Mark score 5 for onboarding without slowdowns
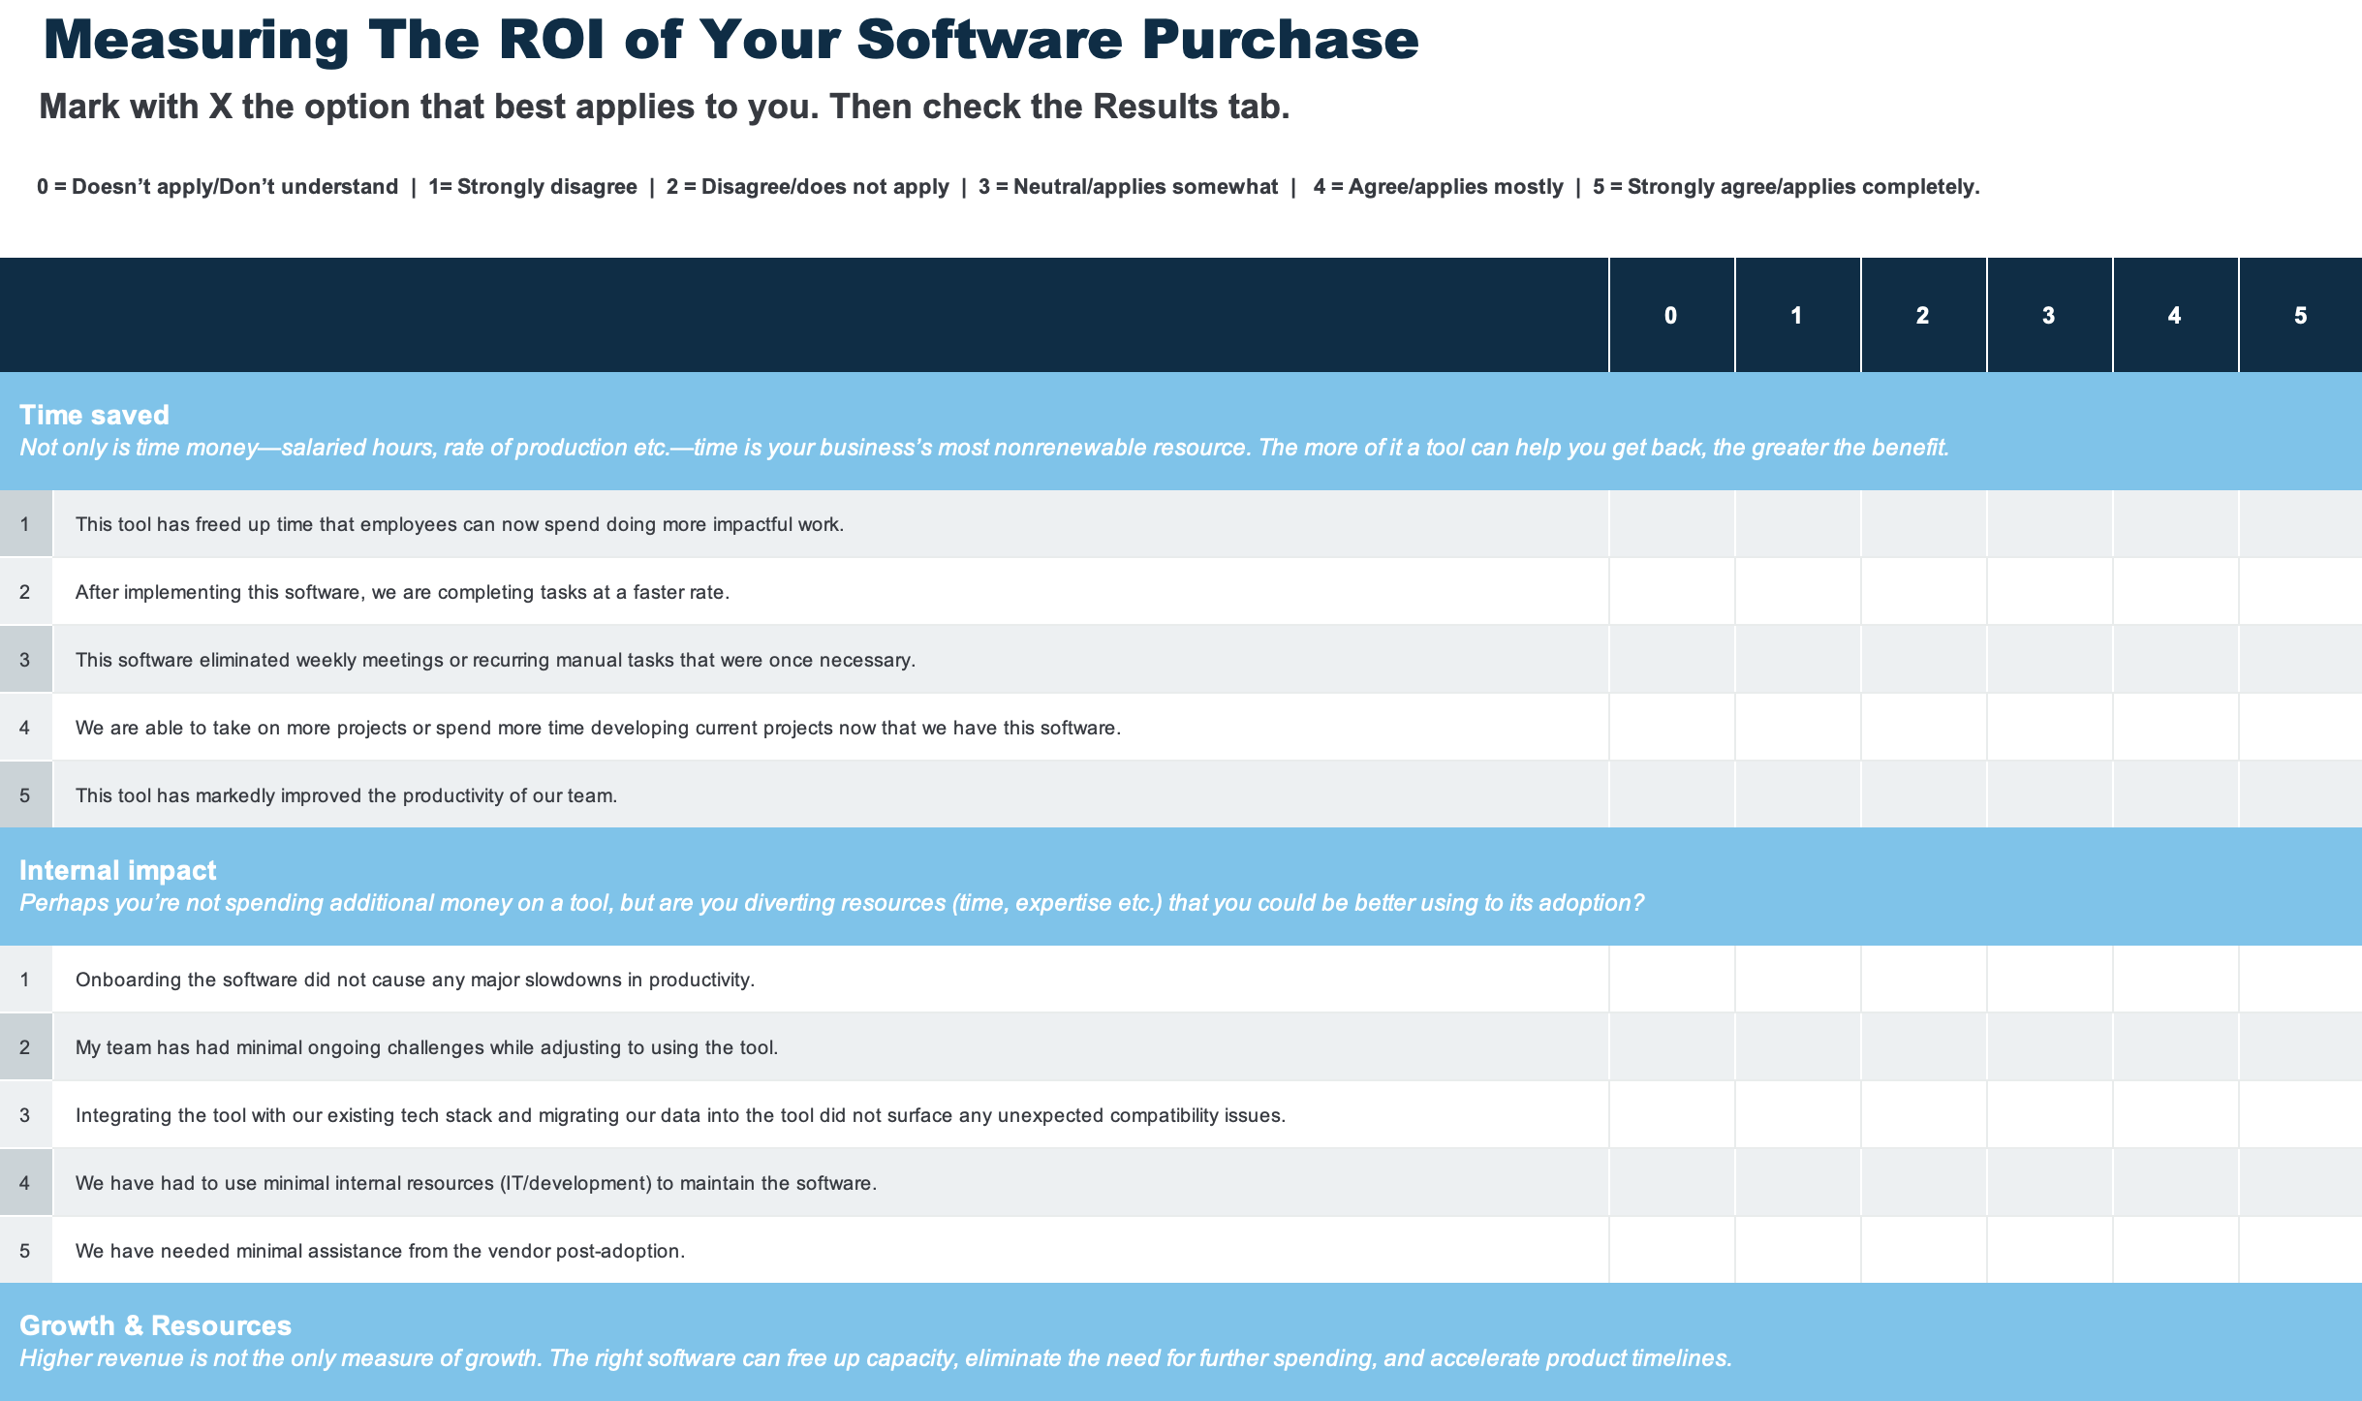 pos(2300,979)
